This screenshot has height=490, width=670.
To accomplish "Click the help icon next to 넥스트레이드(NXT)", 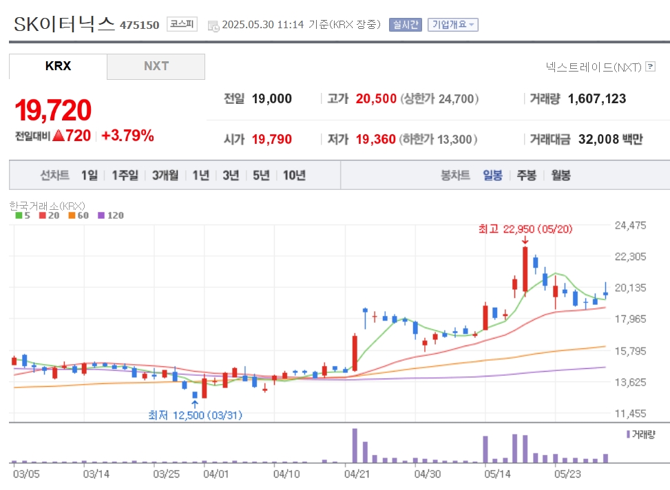I will (650, 67).
